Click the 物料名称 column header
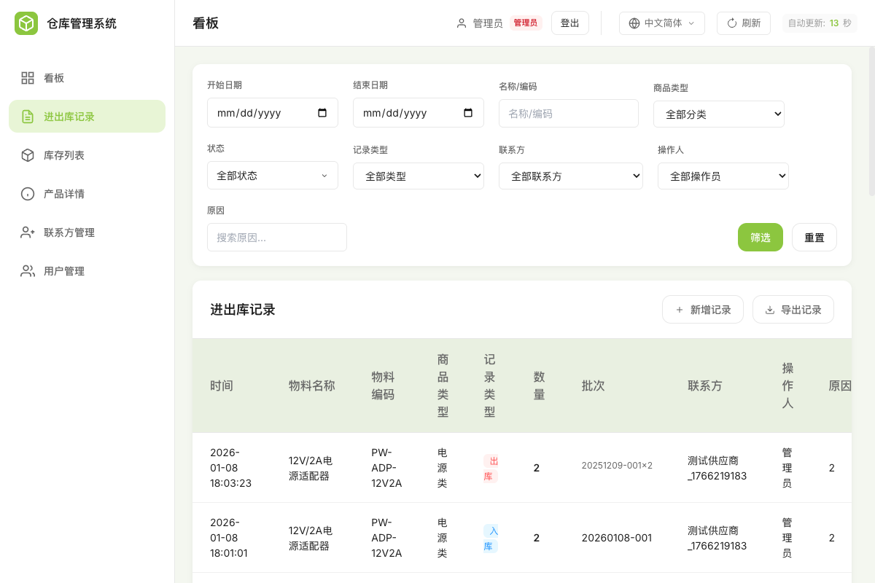875x583 pixels. [312, 386]
